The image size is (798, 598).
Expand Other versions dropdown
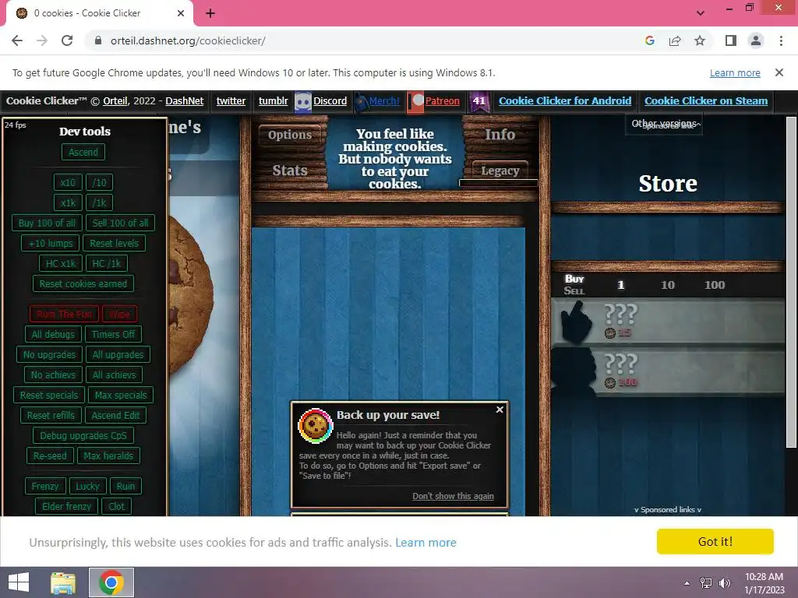click(x=666, y=124)
